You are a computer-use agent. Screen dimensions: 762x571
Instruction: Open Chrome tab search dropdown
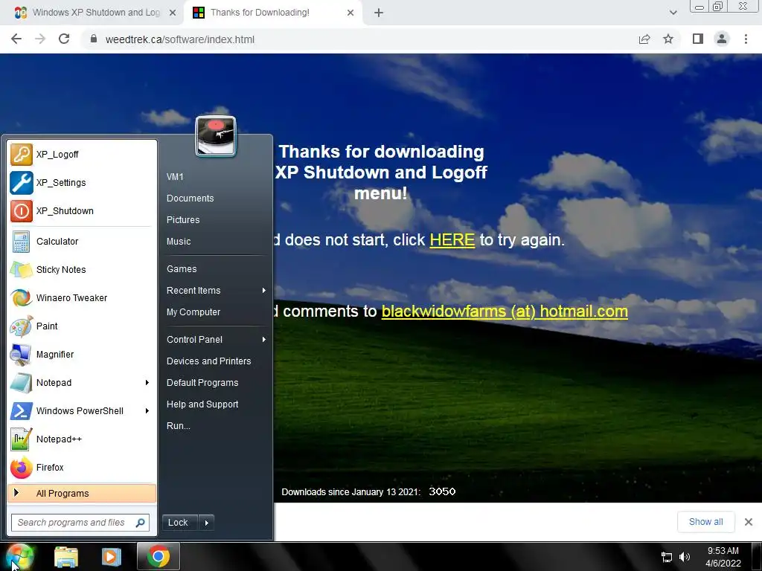point(673,13)
